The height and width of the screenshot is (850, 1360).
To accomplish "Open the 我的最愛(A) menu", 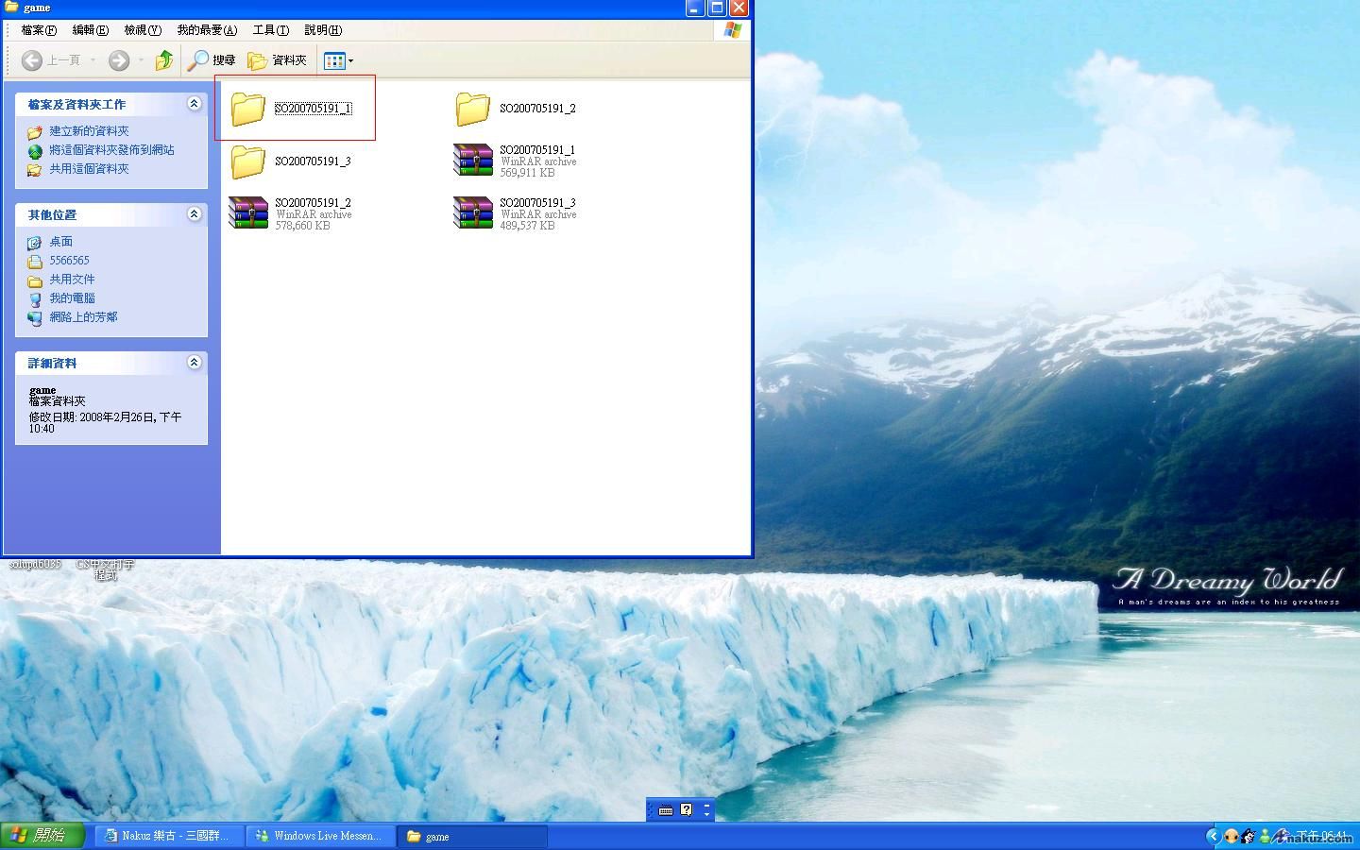I will [207, 30].
